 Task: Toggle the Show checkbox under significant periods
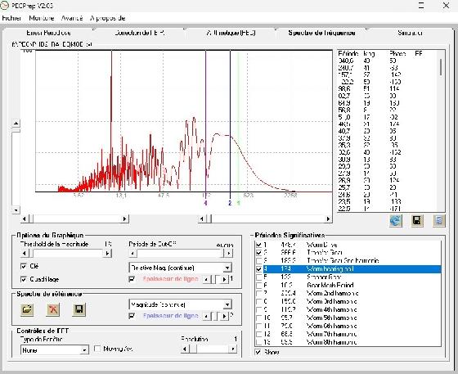[x=258, y=352]
